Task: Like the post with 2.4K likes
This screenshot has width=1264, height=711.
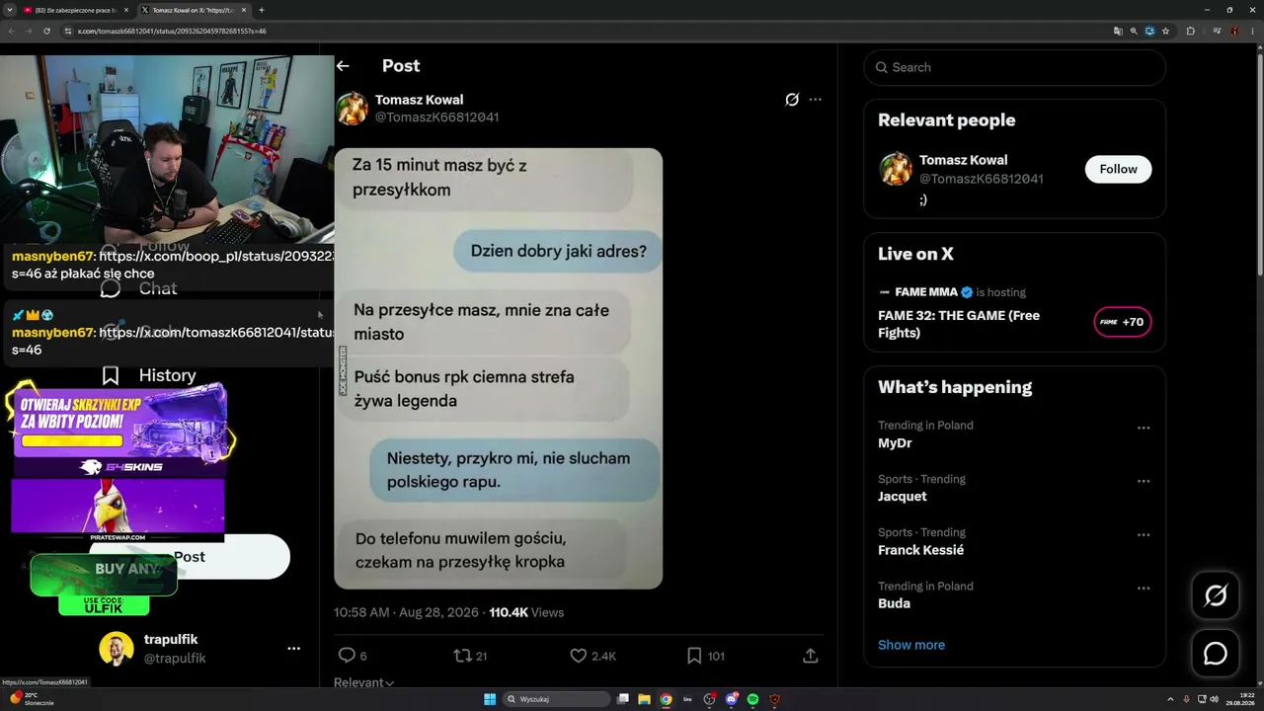Action: click(x=579, y=655)
